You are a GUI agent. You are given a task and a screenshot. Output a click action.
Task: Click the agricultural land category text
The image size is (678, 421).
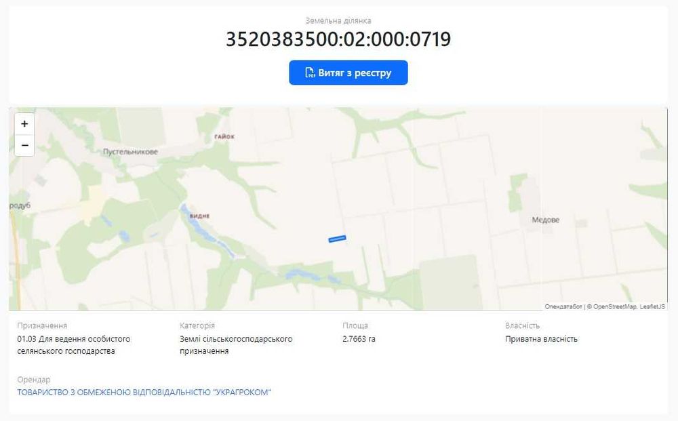pyautogui.click(x=236, y=345)
